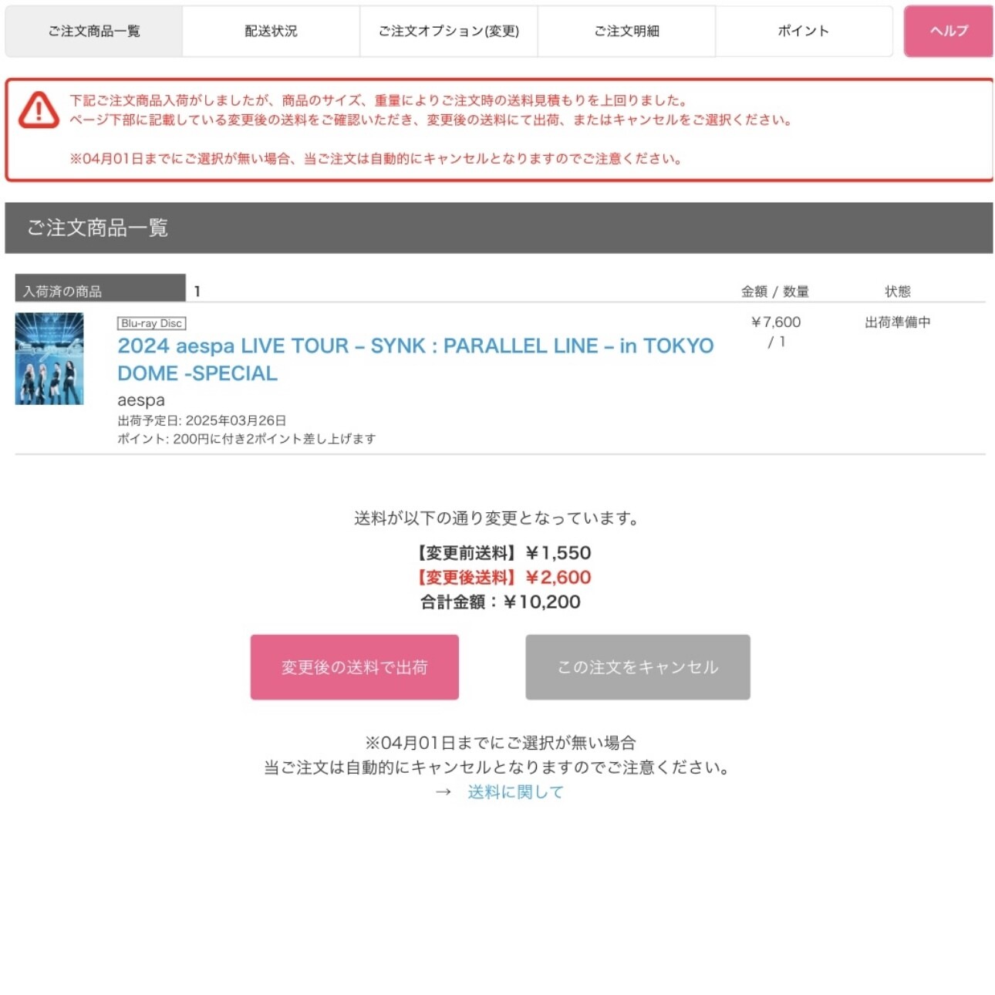Viewport: 995px width, 995px height.
Task: Click the red warning triangle icon
Action: 39,110
